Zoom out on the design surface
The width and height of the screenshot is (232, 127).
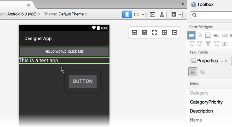[x=175, y=33]
